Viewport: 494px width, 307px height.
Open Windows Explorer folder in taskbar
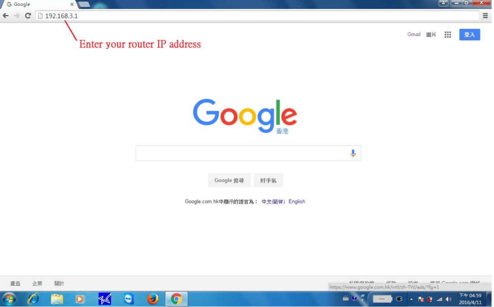coord(57,299)
